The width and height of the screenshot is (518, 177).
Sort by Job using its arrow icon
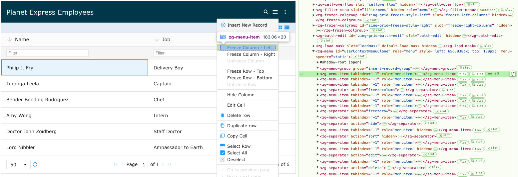coord(157,40)
